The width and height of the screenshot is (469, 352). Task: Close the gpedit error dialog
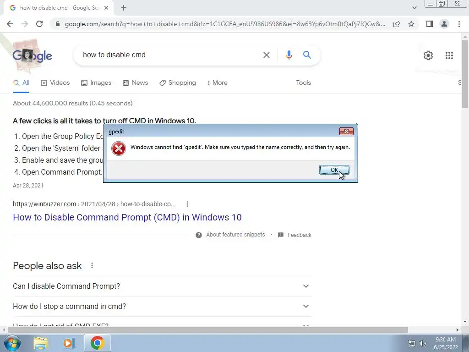pos(346,131)
